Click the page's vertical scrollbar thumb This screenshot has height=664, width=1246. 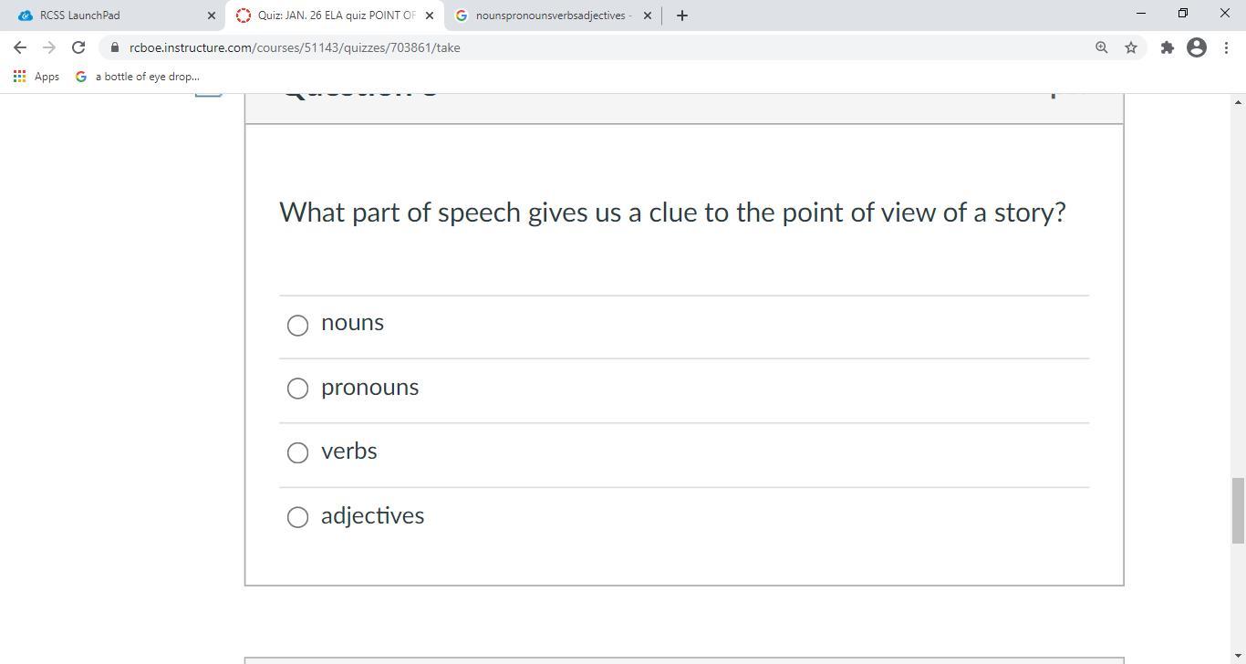[x=1238, y=509]
